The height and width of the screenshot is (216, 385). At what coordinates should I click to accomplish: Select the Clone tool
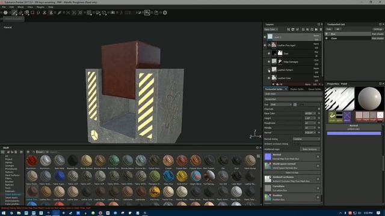45,13
